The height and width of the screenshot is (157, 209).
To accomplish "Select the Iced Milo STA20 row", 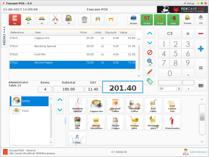I will (72, 56).
